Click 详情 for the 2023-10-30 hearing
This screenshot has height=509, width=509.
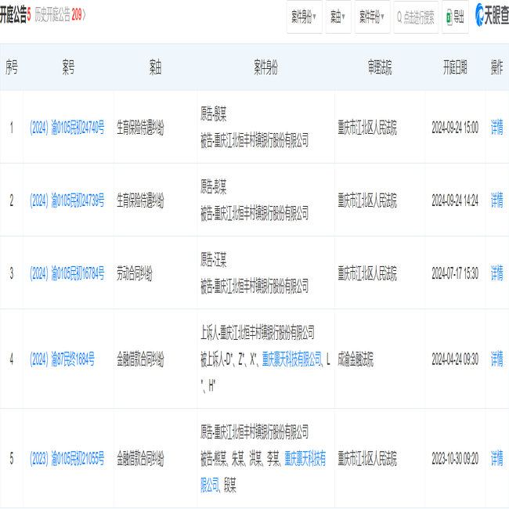496,458
